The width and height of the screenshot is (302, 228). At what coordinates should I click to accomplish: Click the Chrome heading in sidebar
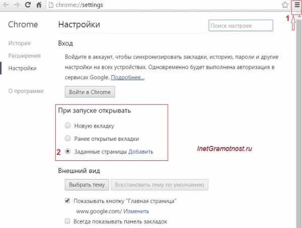coord(23,25)
